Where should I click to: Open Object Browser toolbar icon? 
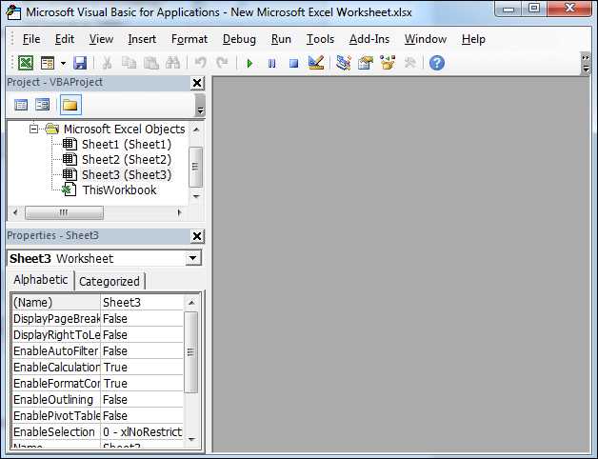click(x=388, y=63)
